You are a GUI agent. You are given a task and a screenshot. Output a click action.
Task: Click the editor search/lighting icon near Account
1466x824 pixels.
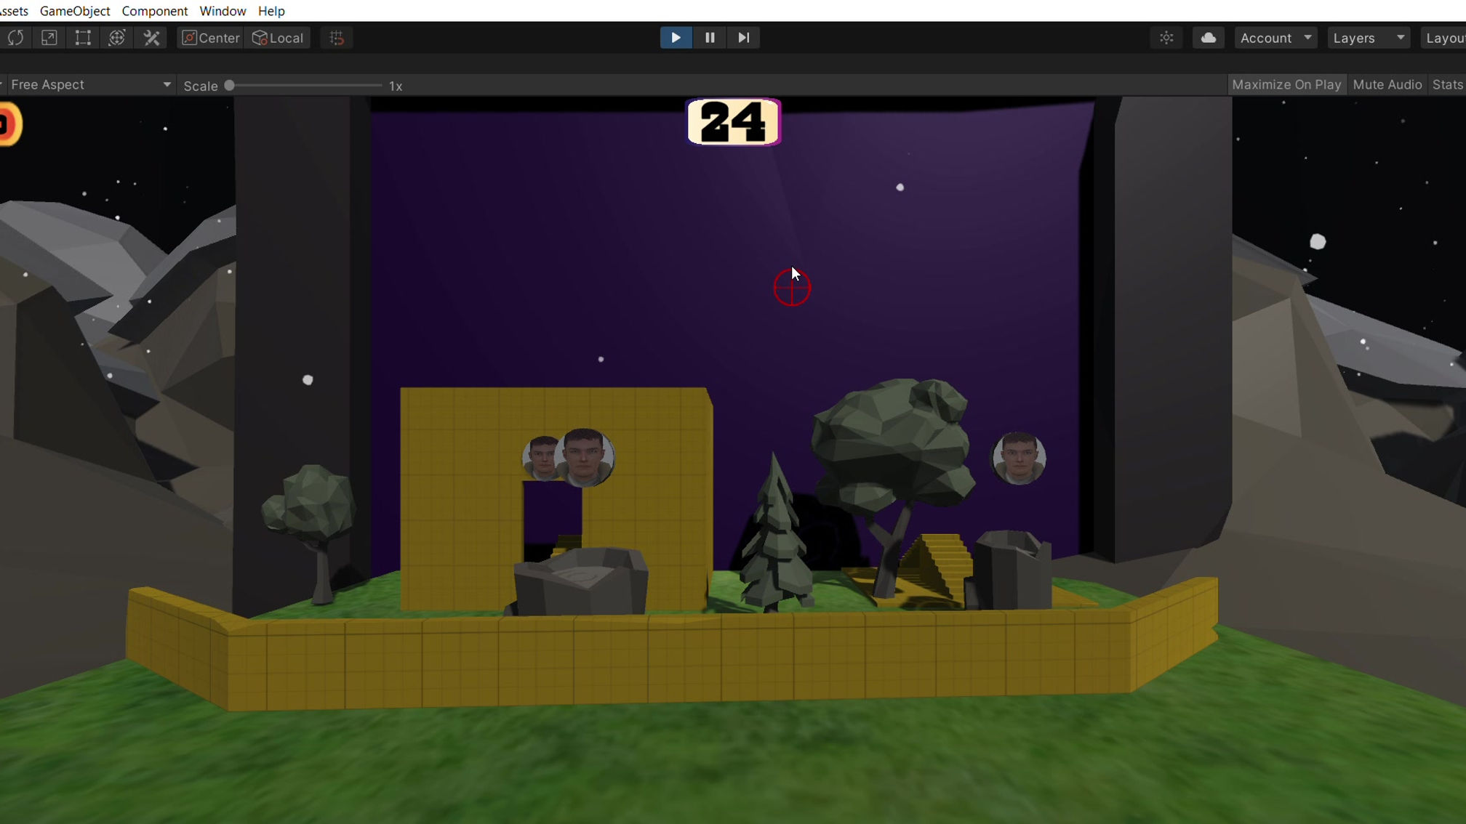click(1166, 38)
